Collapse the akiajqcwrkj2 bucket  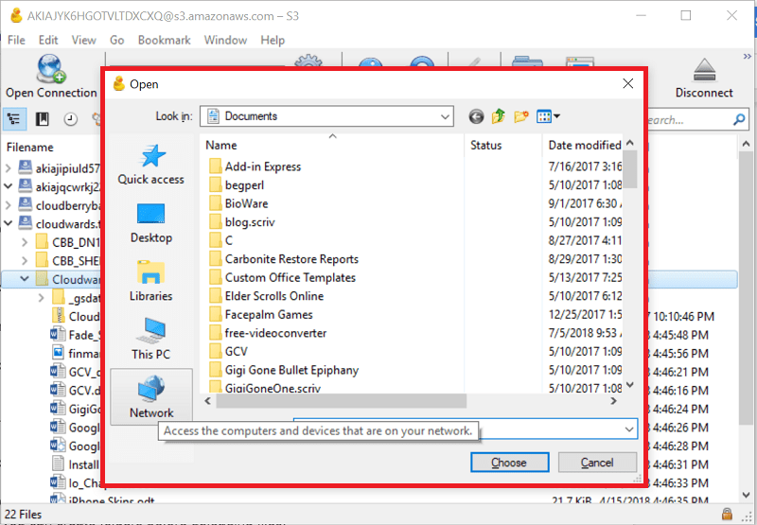(x=9, y=185)
